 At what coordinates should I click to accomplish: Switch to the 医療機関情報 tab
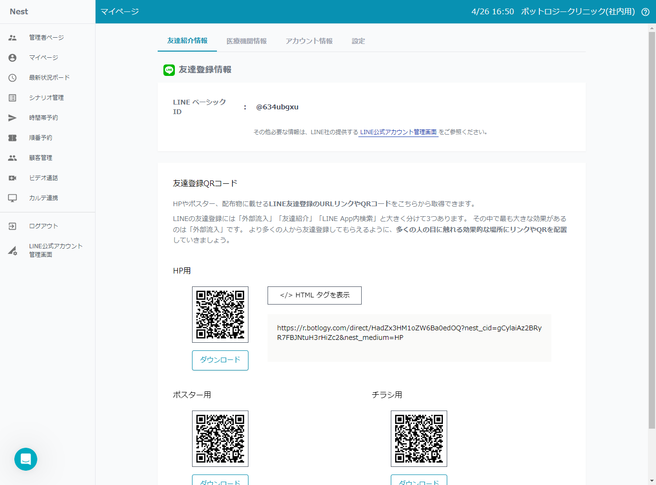pyautogui.click(x=247, y=41)
